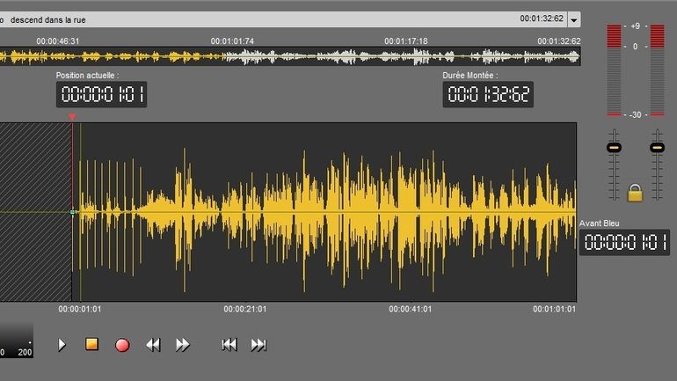Skip to the end of the track
677x381 pixels.
coord(258,345)
